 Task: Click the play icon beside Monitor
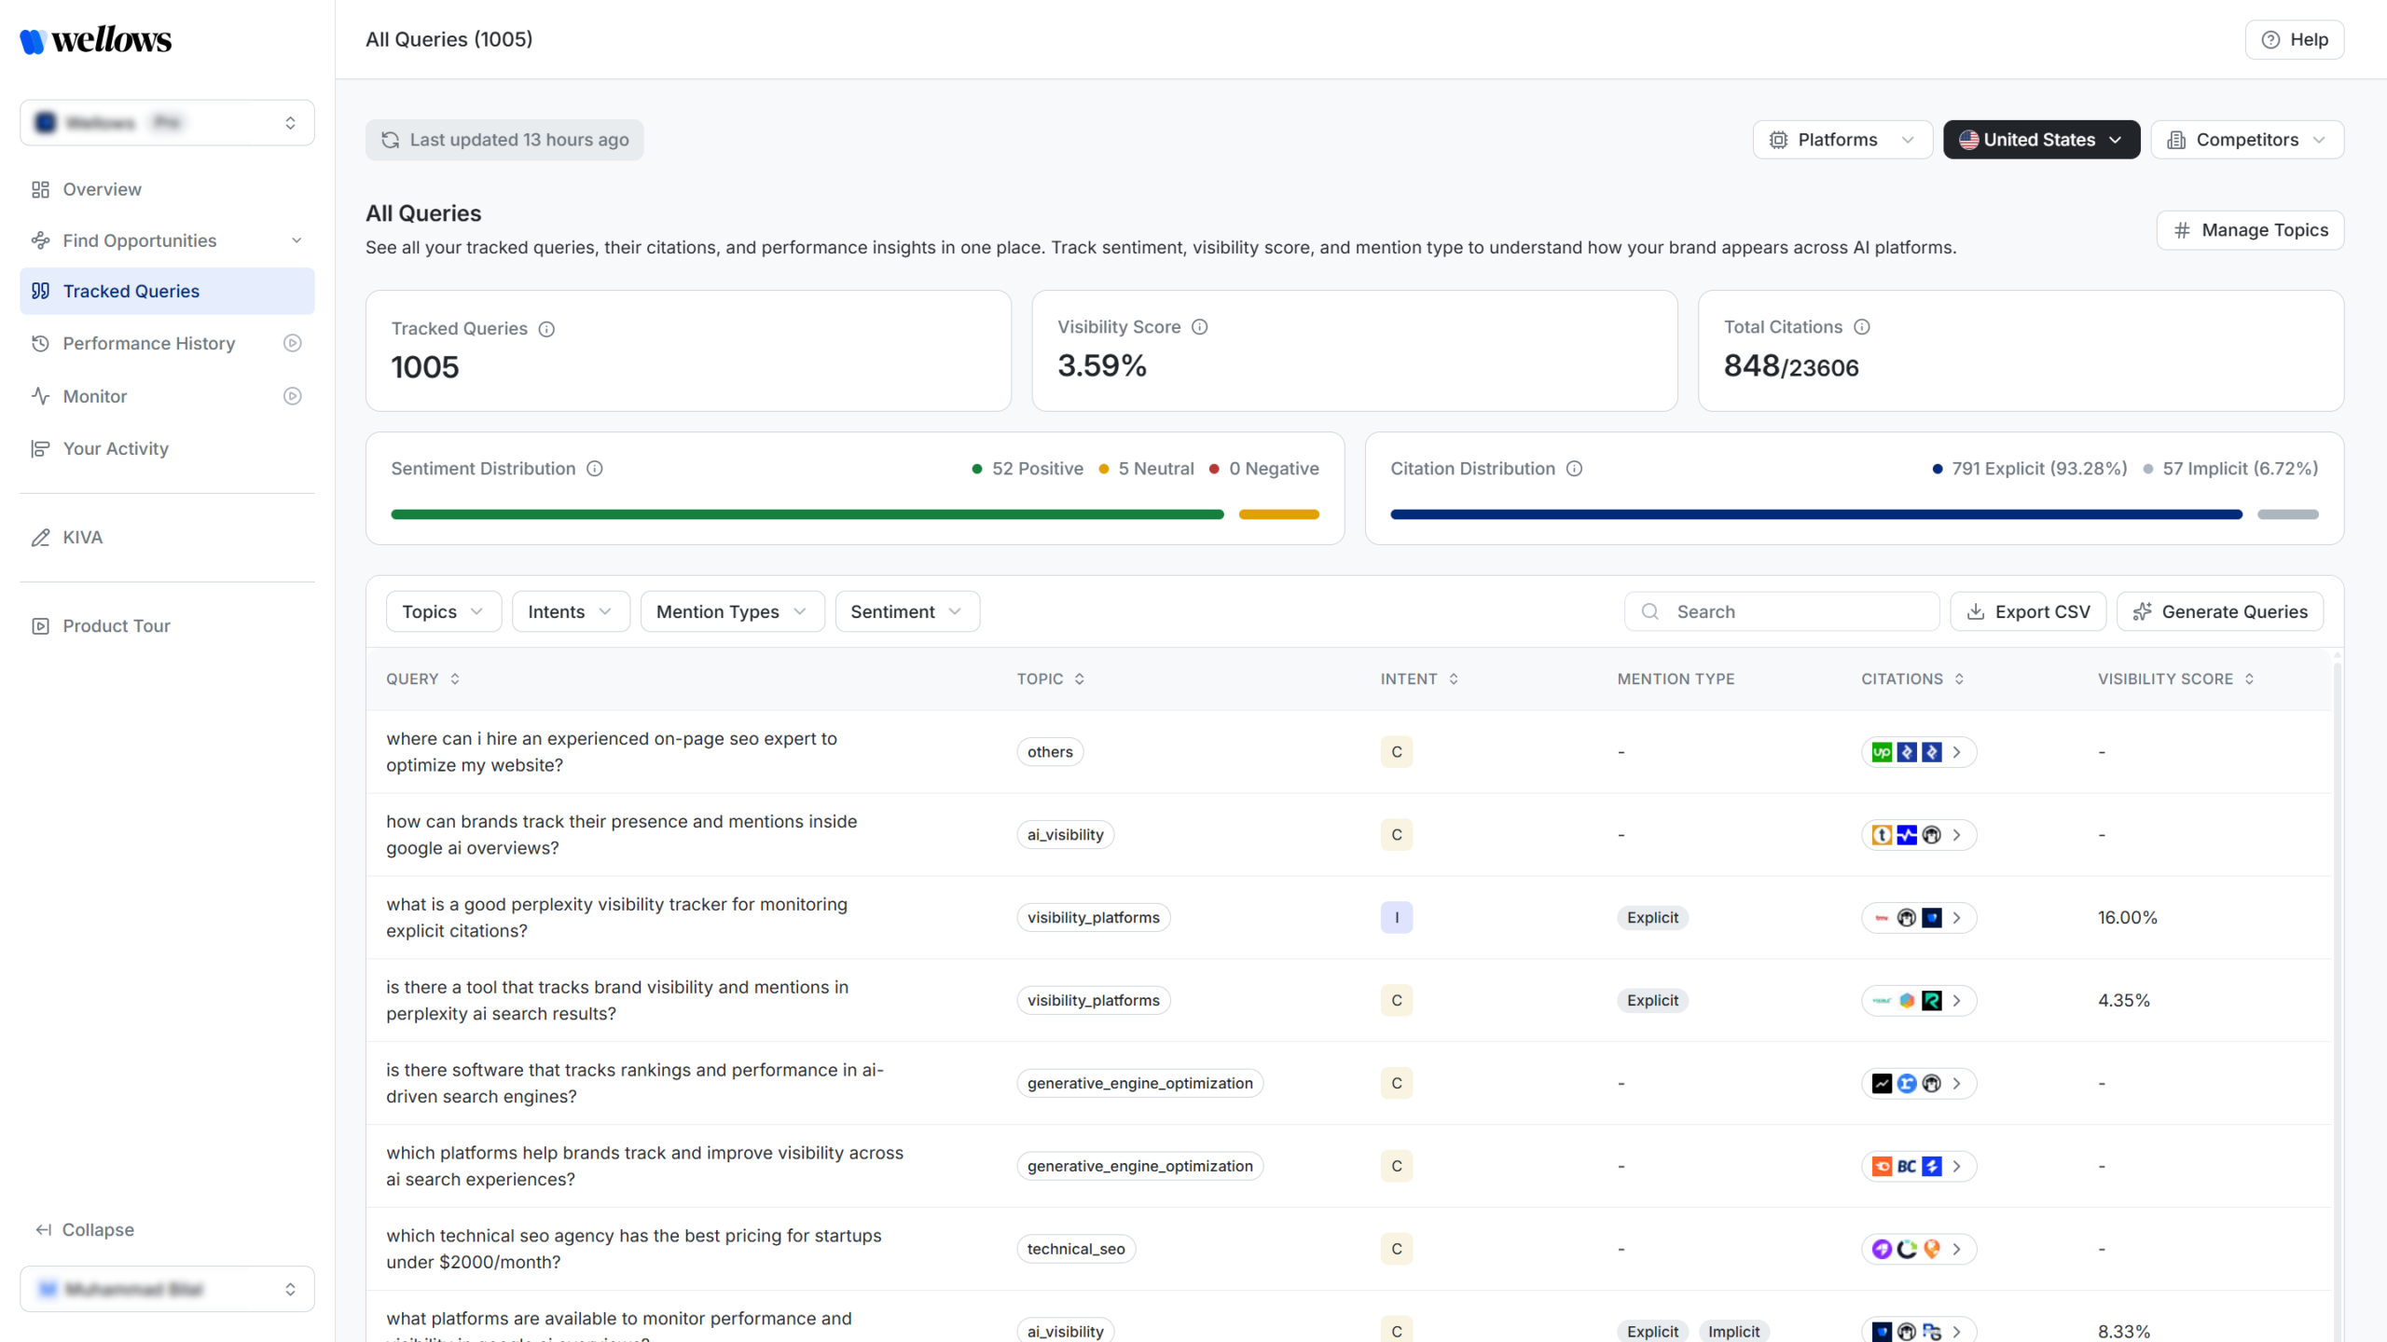click(292, 396)
